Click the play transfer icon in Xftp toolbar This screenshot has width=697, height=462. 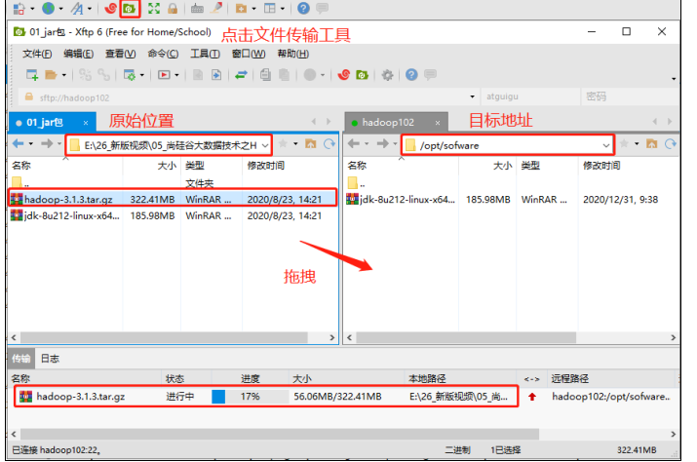pos(164,75)
